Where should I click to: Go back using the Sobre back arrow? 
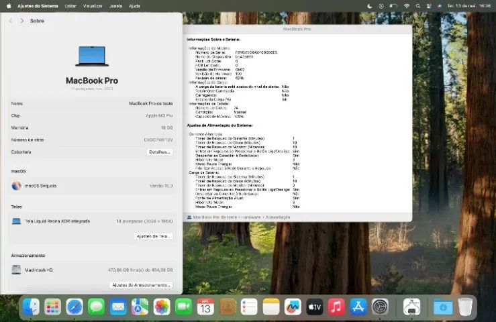[11, 21]
